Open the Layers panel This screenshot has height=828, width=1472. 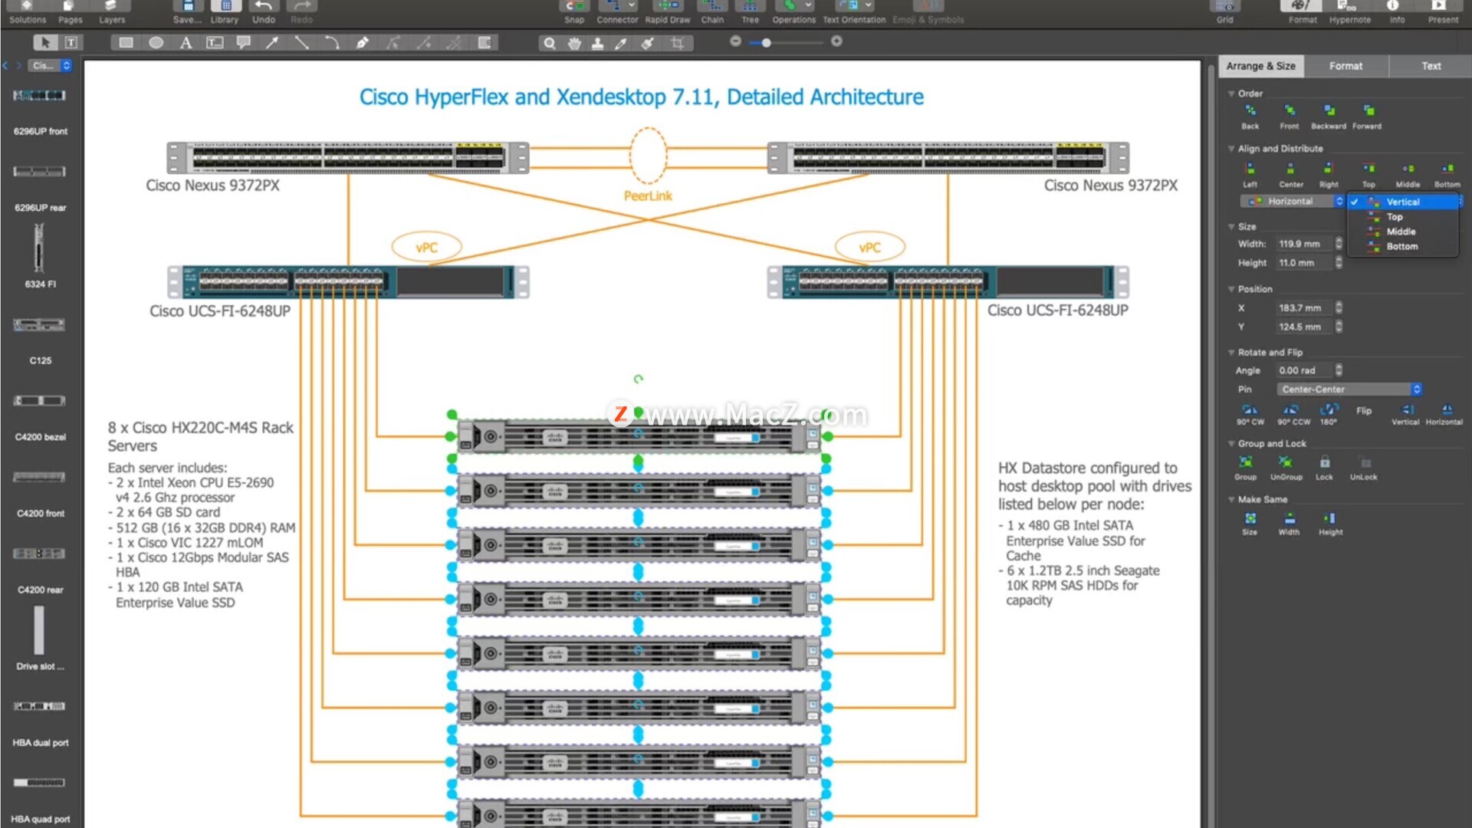(x=112, y=12)
